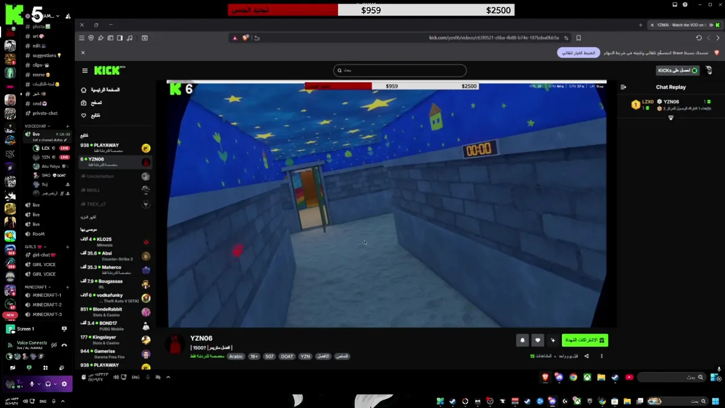Click the music note icon in browser toolbar
The image size is (725, 408).
point(130,38)
